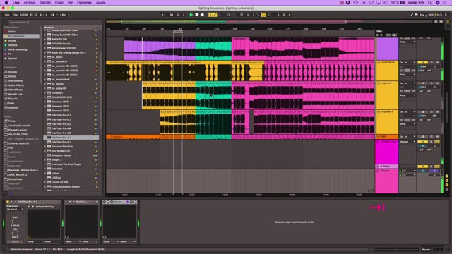The image size is (452, 254).
Task: Click Post button on B Delay return
Action: (x=437, y=167)
